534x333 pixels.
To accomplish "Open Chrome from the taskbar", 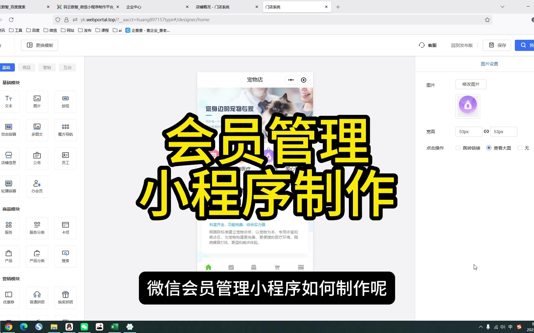I will (x=9, y=327).
